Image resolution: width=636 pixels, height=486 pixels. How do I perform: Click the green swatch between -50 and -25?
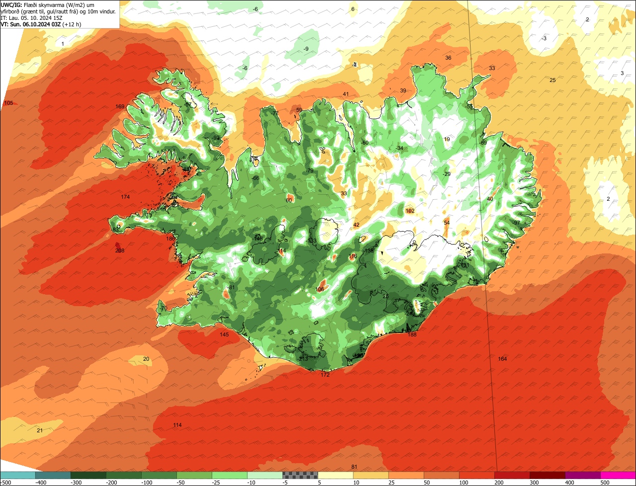coord(194,475)
